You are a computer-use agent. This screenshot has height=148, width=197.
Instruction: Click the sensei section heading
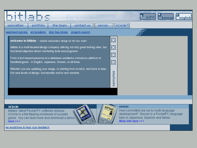point(124,106)
